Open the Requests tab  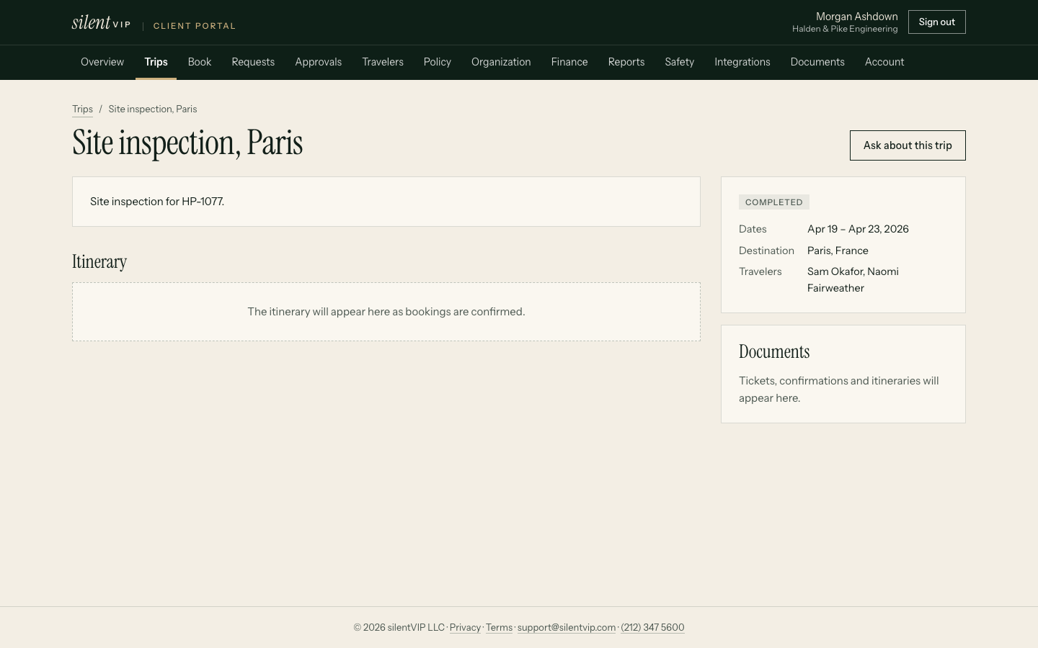[x=253, y=62]
